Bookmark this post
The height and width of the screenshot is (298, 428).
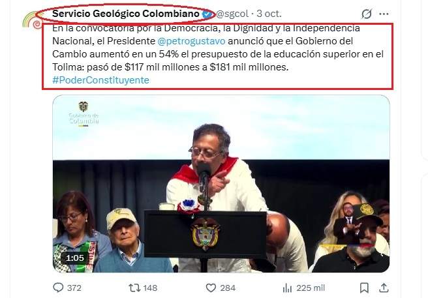[364, 288]
